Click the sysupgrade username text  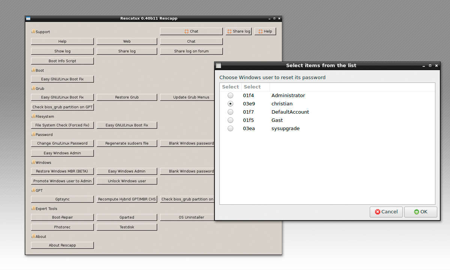coord(285,129)
